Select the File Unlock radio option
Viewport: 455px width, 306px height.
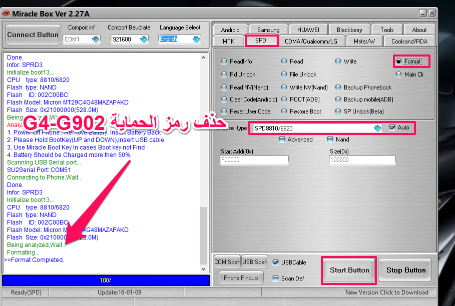299,74
